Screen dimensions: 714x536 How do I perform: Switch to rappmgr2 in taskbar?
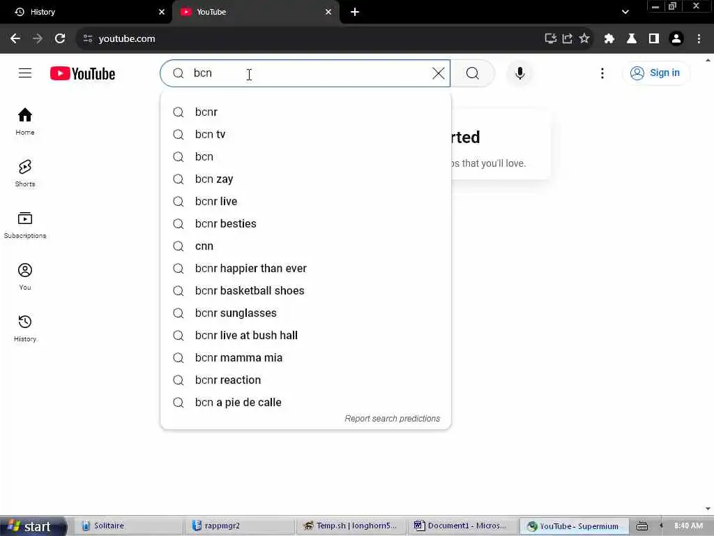tap(240, 526)
